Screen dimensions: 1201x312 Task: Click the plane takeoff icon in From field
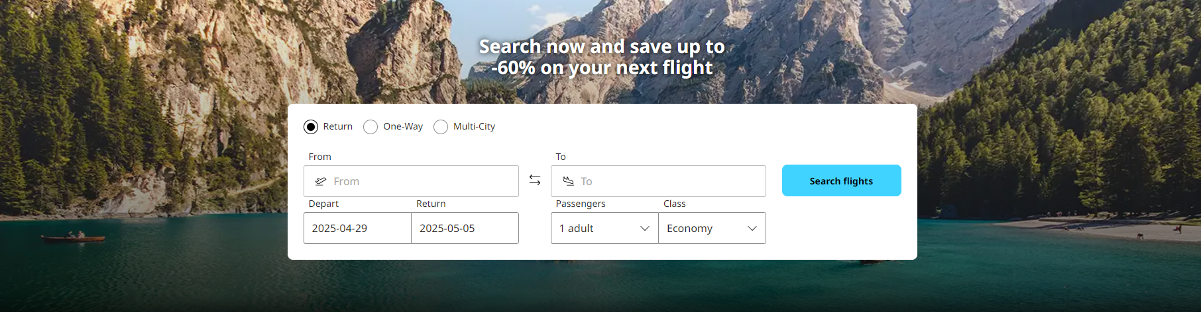point(321,181)
